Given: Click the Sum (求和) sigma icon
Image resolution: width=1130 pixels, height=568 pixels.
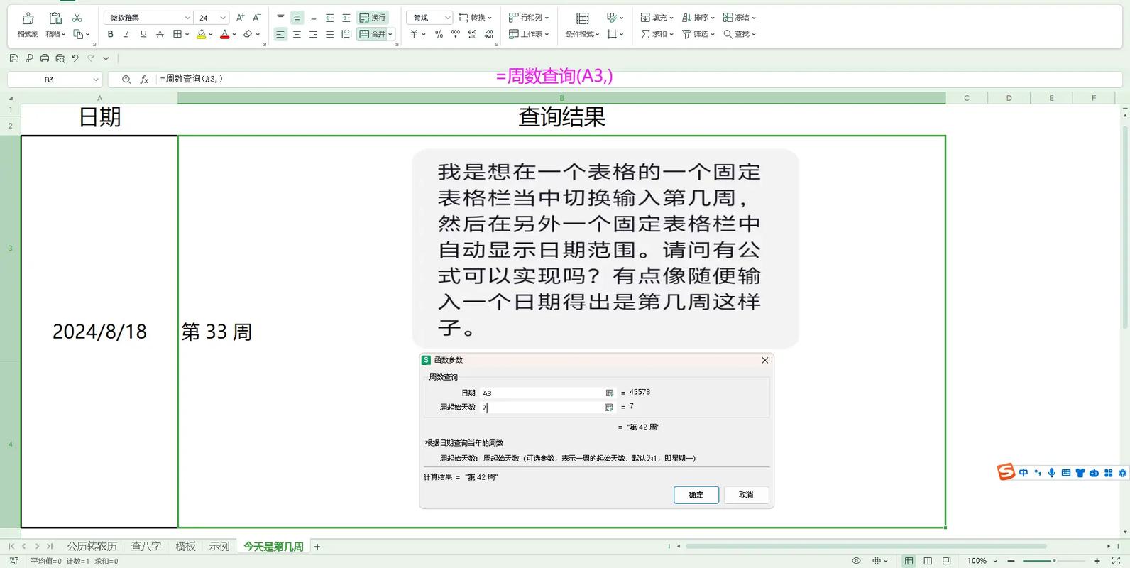Looking at the screenshot, I should point(645,34).
